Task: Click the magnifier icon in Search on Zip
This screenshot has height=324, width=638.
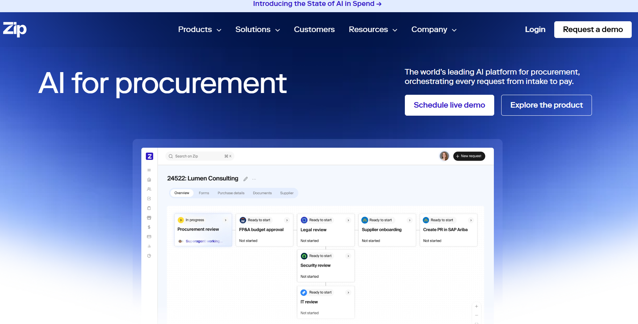Action: (171, 156)
